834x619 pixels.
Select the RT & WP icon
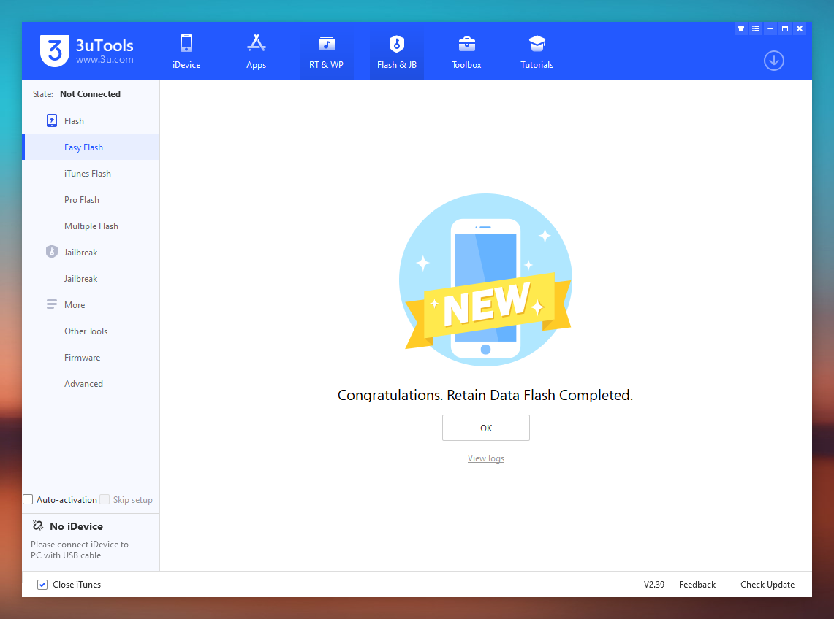(x=326, y=44)
